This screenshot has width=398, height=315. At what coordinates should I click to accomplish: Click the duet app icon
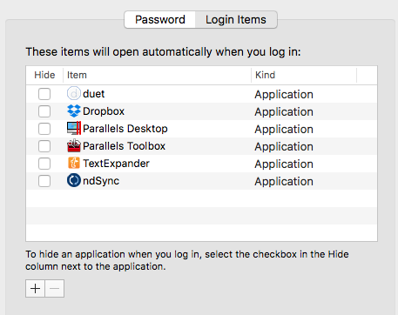74,94
